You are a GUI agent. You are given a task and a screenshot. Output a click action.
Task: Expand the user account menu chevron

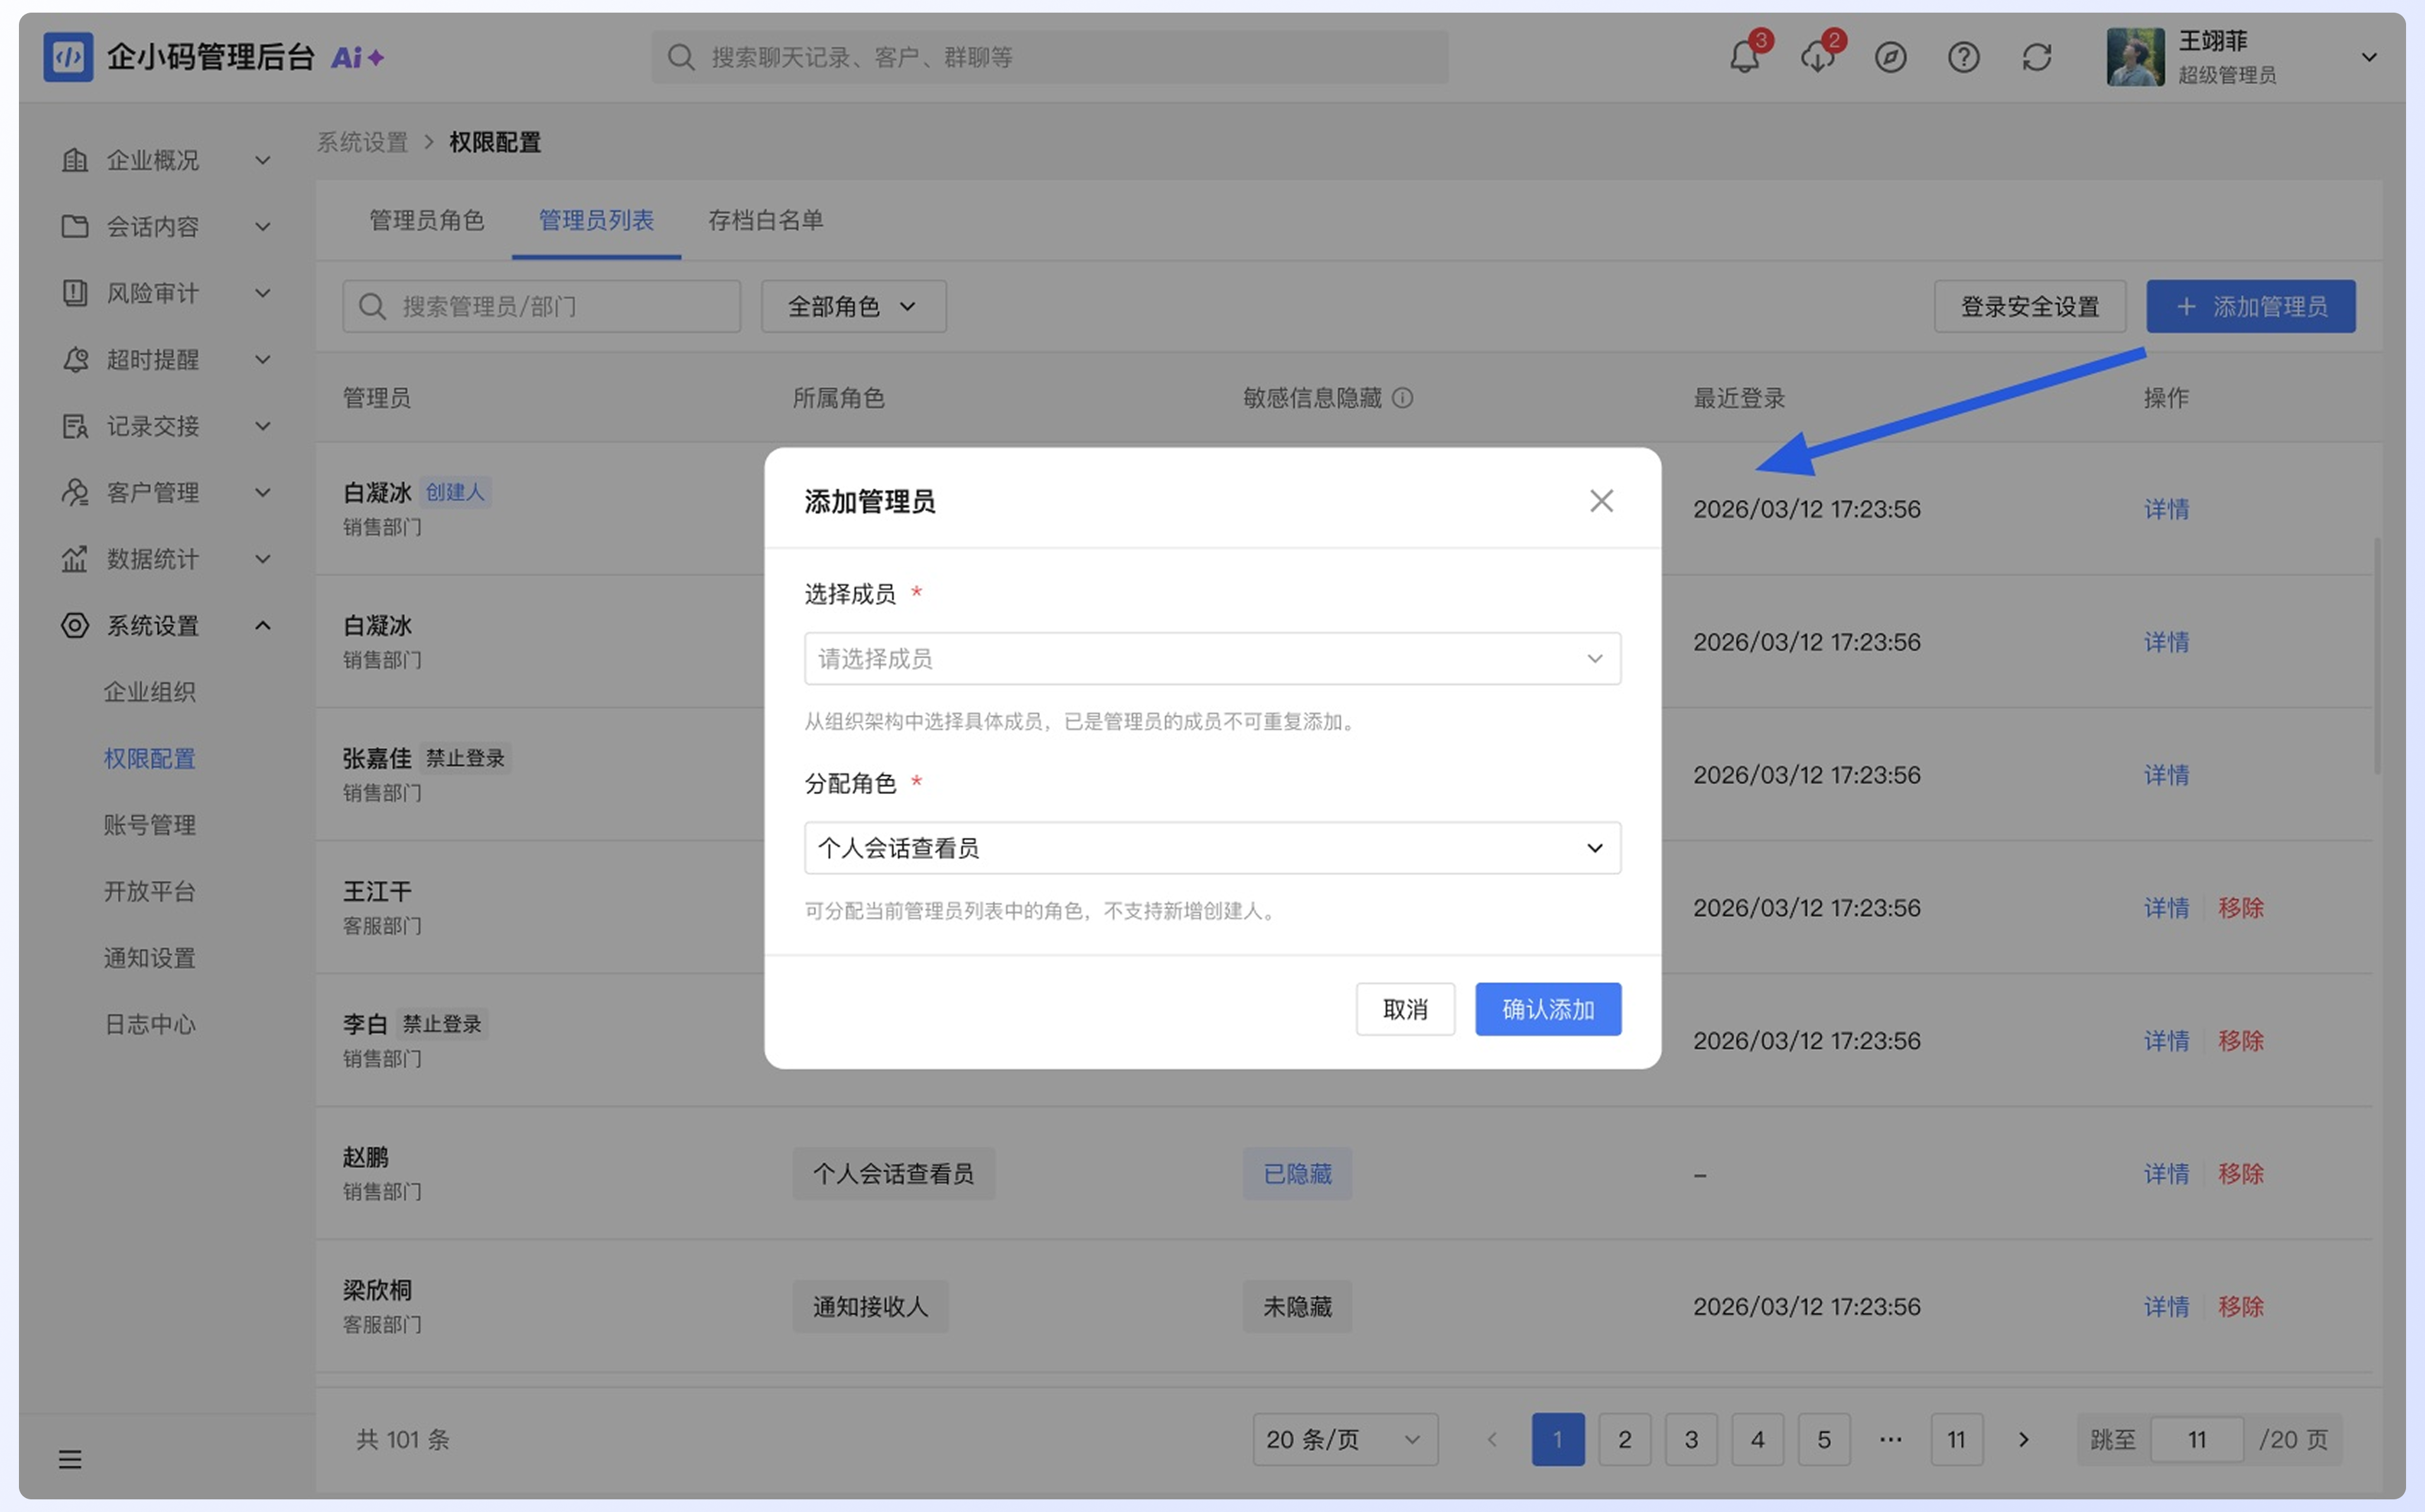[x=2368, y=57]
